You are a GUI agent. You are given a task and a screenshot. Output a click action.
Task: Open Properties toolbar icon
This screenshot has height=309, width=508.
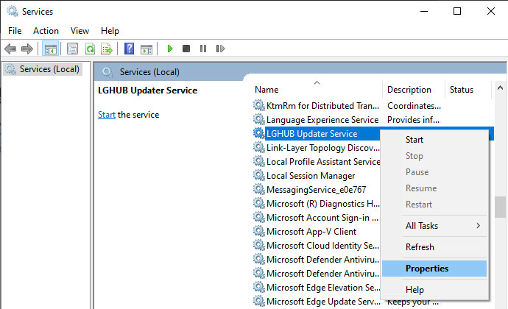(72, 49)
